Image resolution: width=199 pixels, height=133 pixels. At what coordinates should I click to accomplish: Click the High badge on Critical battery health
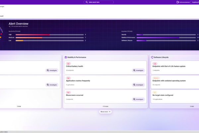click(x=68, y=64)
